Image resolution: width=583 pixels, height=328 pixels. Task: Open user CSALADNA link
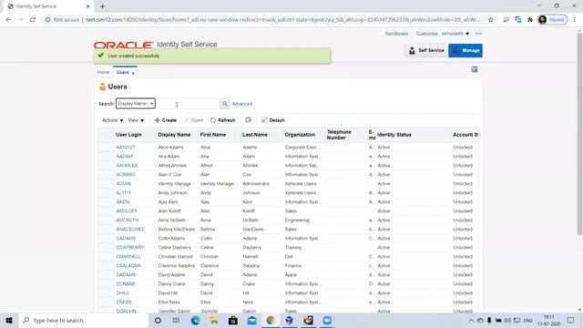tap(128, 265)
